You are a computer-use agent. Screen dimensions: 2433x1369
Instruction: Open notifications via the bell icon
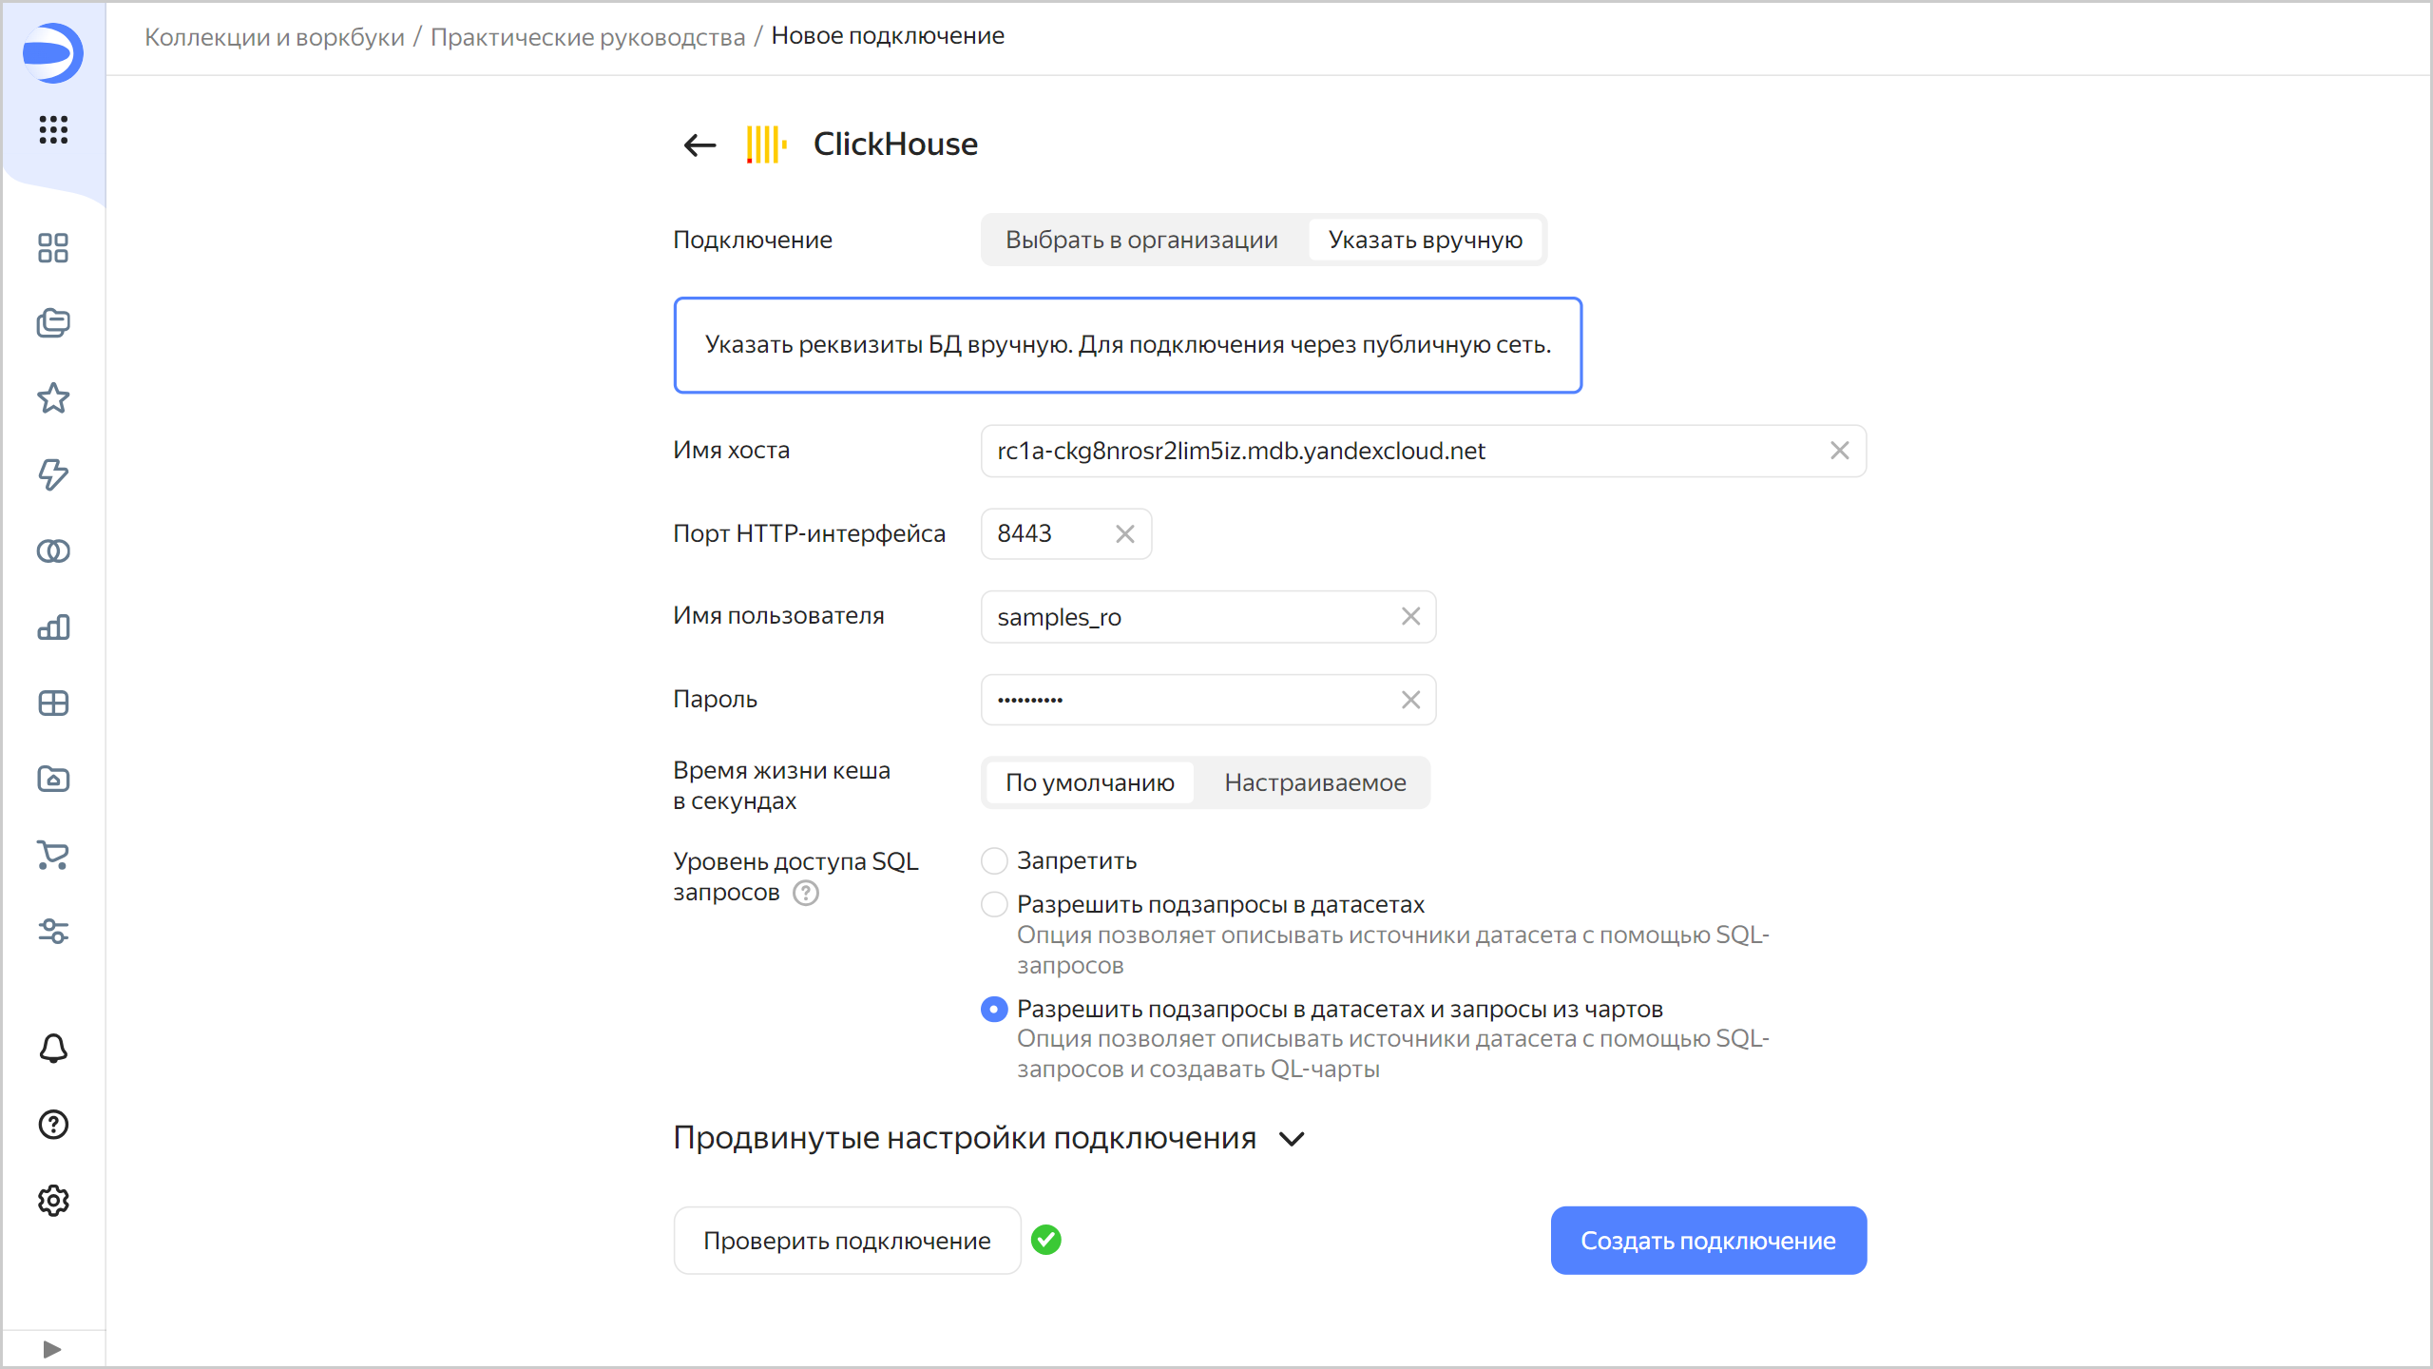[x=52, y=1048]
